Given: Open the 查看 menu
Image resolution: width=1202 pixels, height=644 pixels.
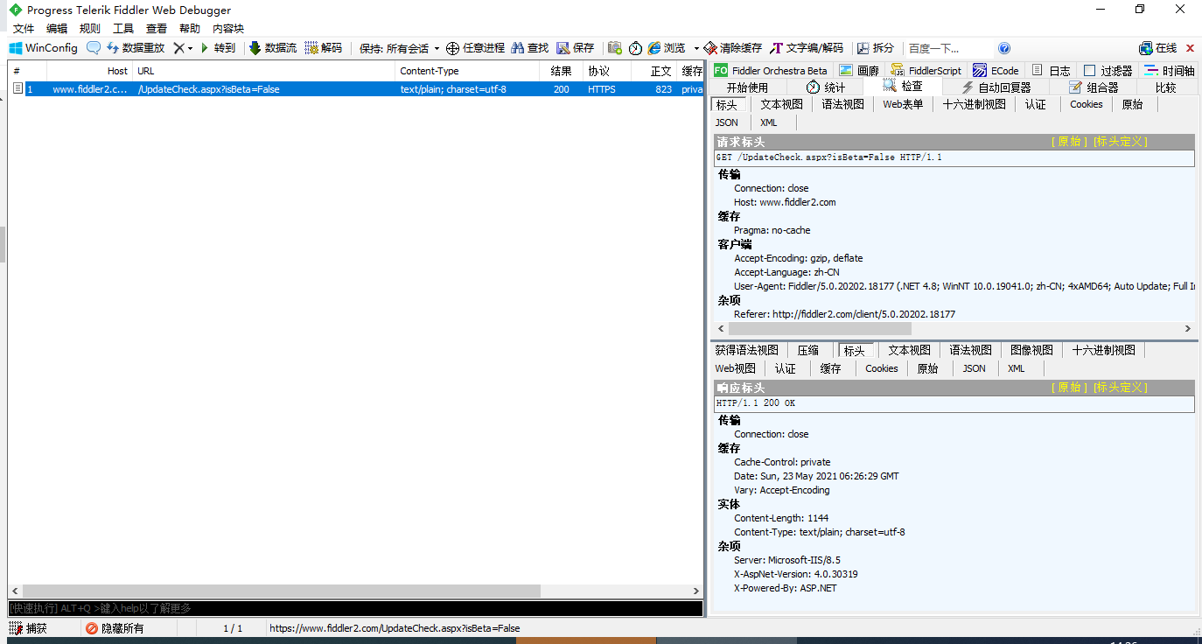Looking at the screenshot, I should [x=157, y=29].
